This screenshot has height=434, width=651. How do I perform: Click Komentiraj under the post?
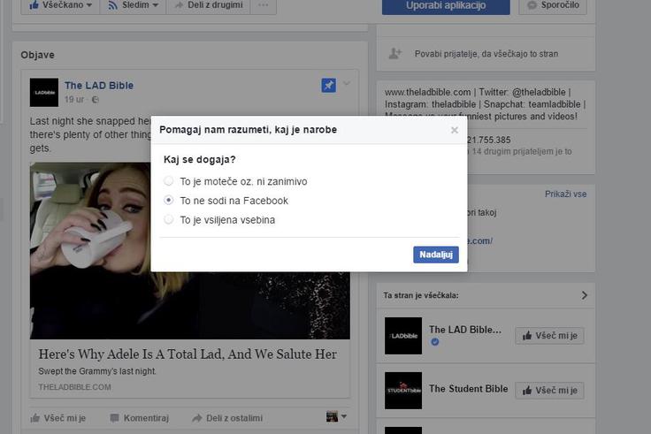click(140, 418)
